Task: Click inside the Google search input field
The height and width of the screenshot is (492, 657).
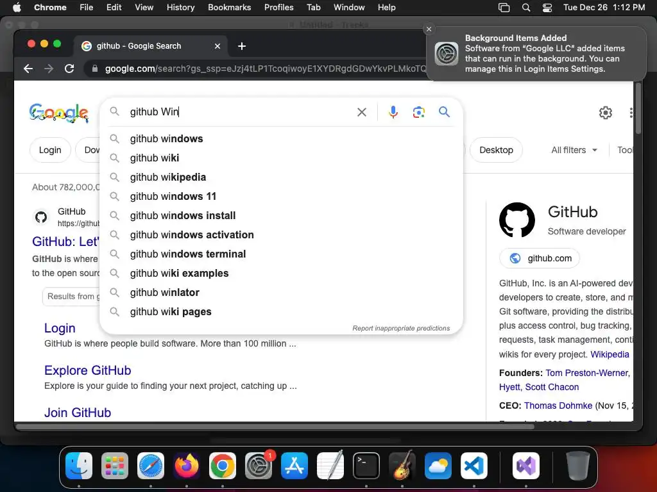Action: [x=241, y=111]
